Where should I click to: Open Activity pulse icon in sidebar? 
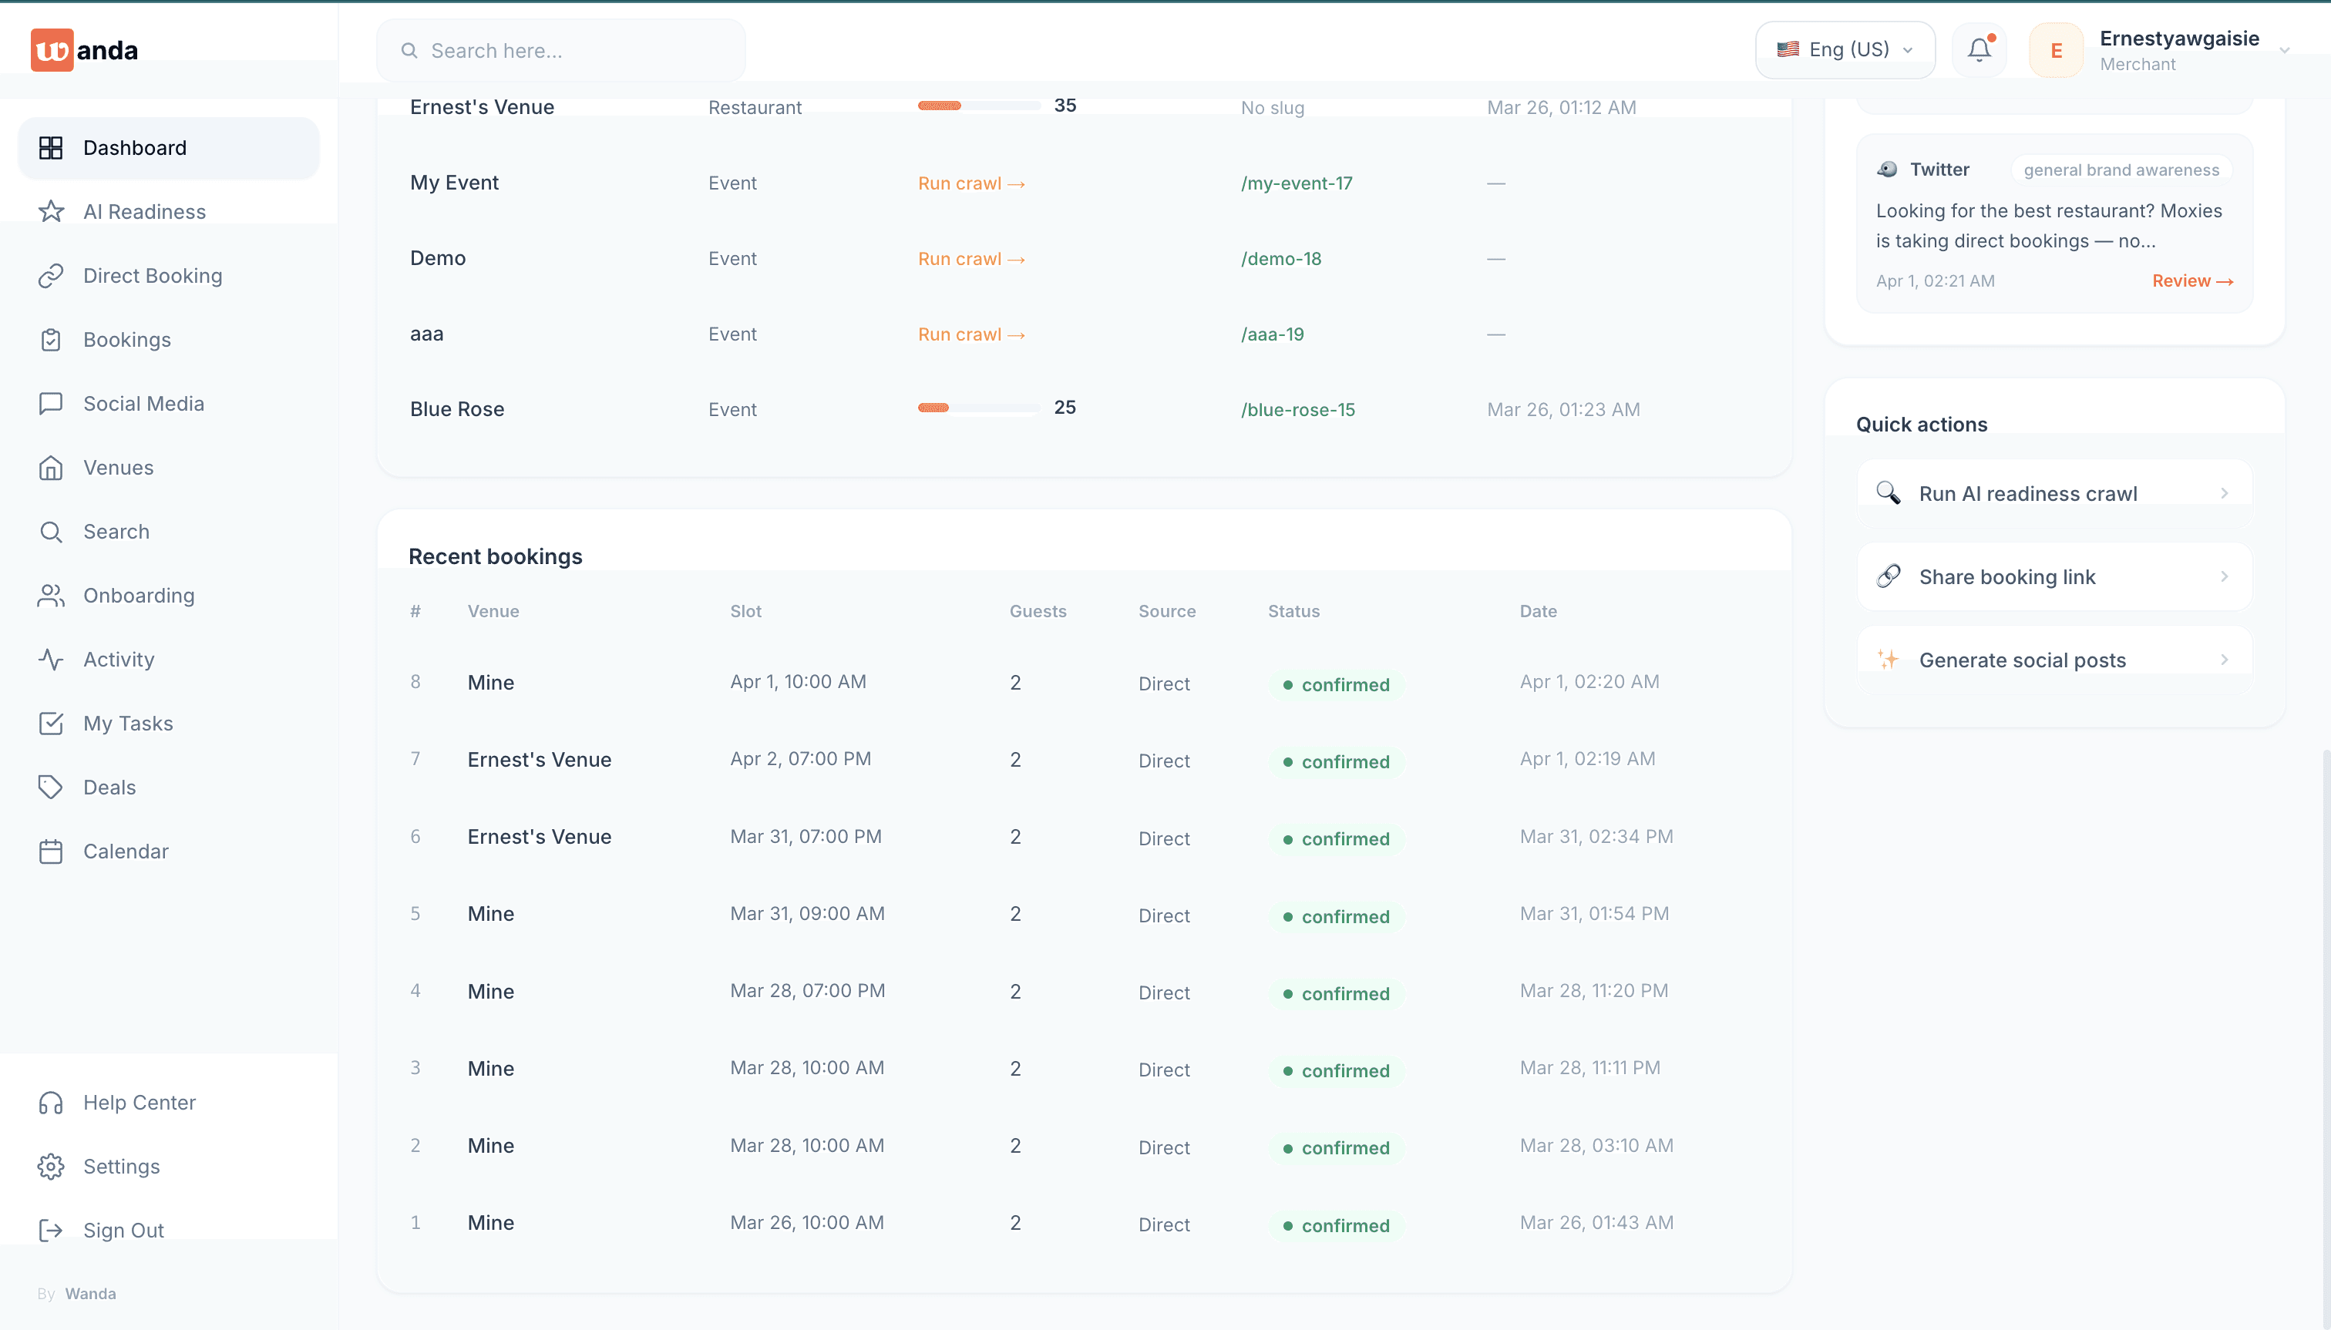click(51, 660)
